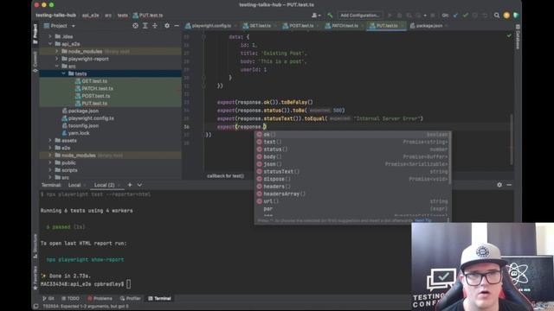Click Add Configuration button
The width and height of the screenshot is (554, 311).
pos(360,16)
